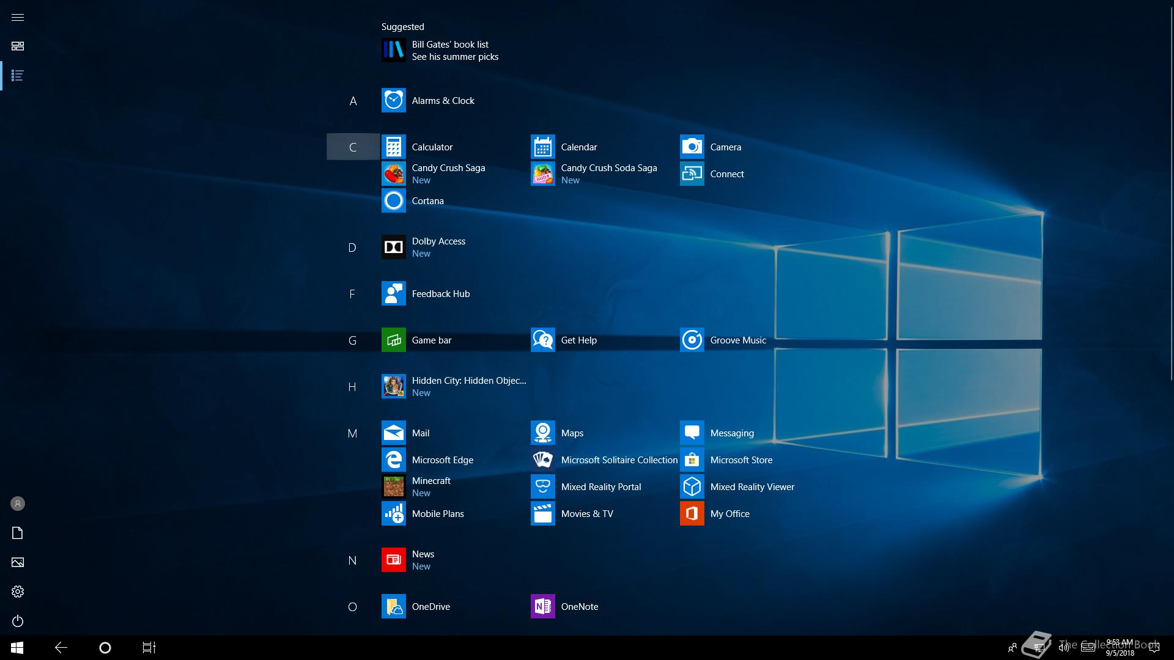Open the Calendar app icon
Screen dimensions: 1174x660
542,147
